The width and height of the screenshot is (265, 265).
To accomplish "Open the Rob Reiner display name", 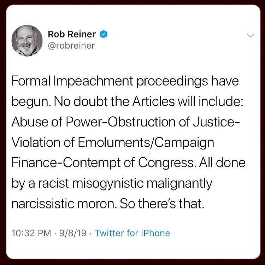I will point(72,34).
